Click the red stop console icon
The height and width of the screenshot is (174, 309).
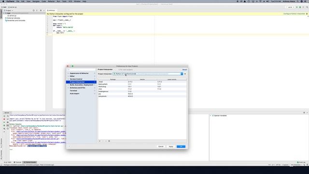click(x=4, y=119)
